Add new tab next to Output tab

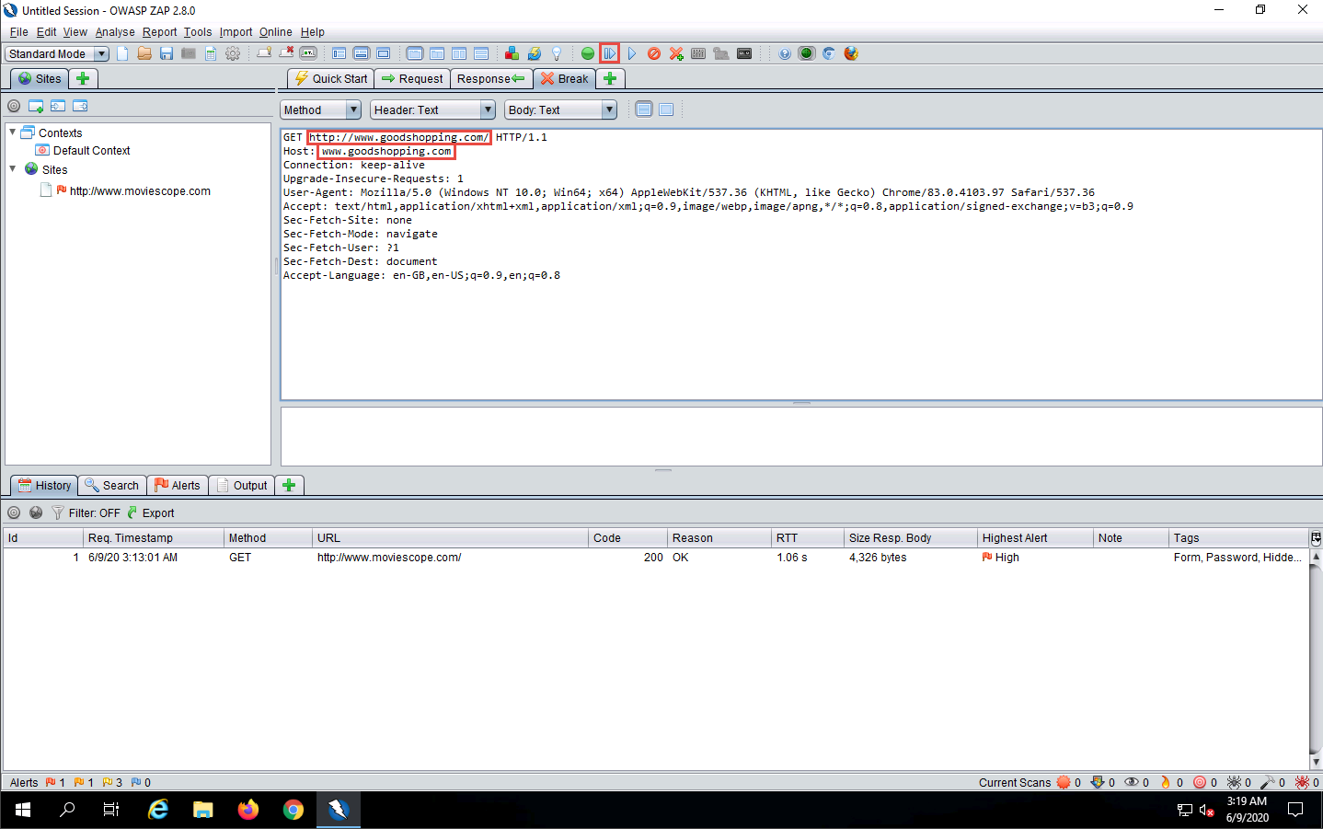coord(289,485)
